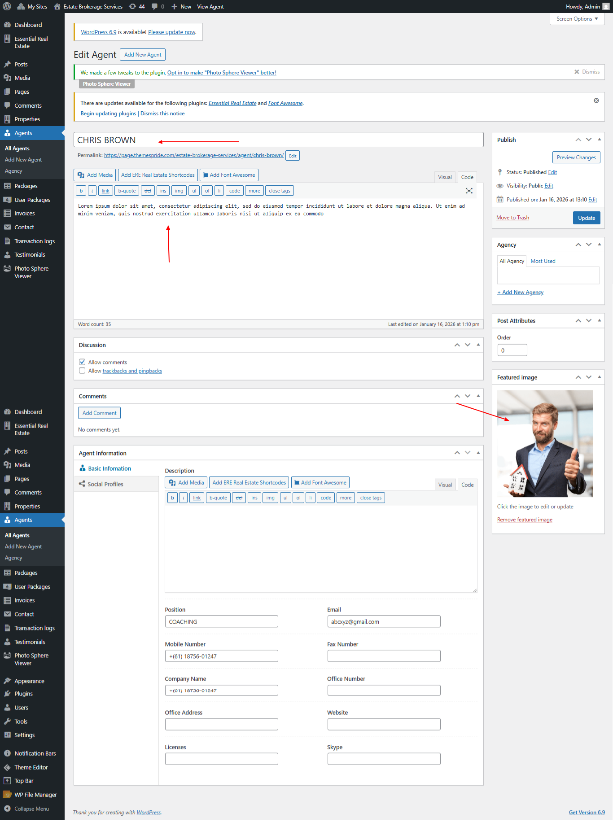Screen dimensions: 613x822
Task: Select the Most Used agency tab
Action: (543, 261)
